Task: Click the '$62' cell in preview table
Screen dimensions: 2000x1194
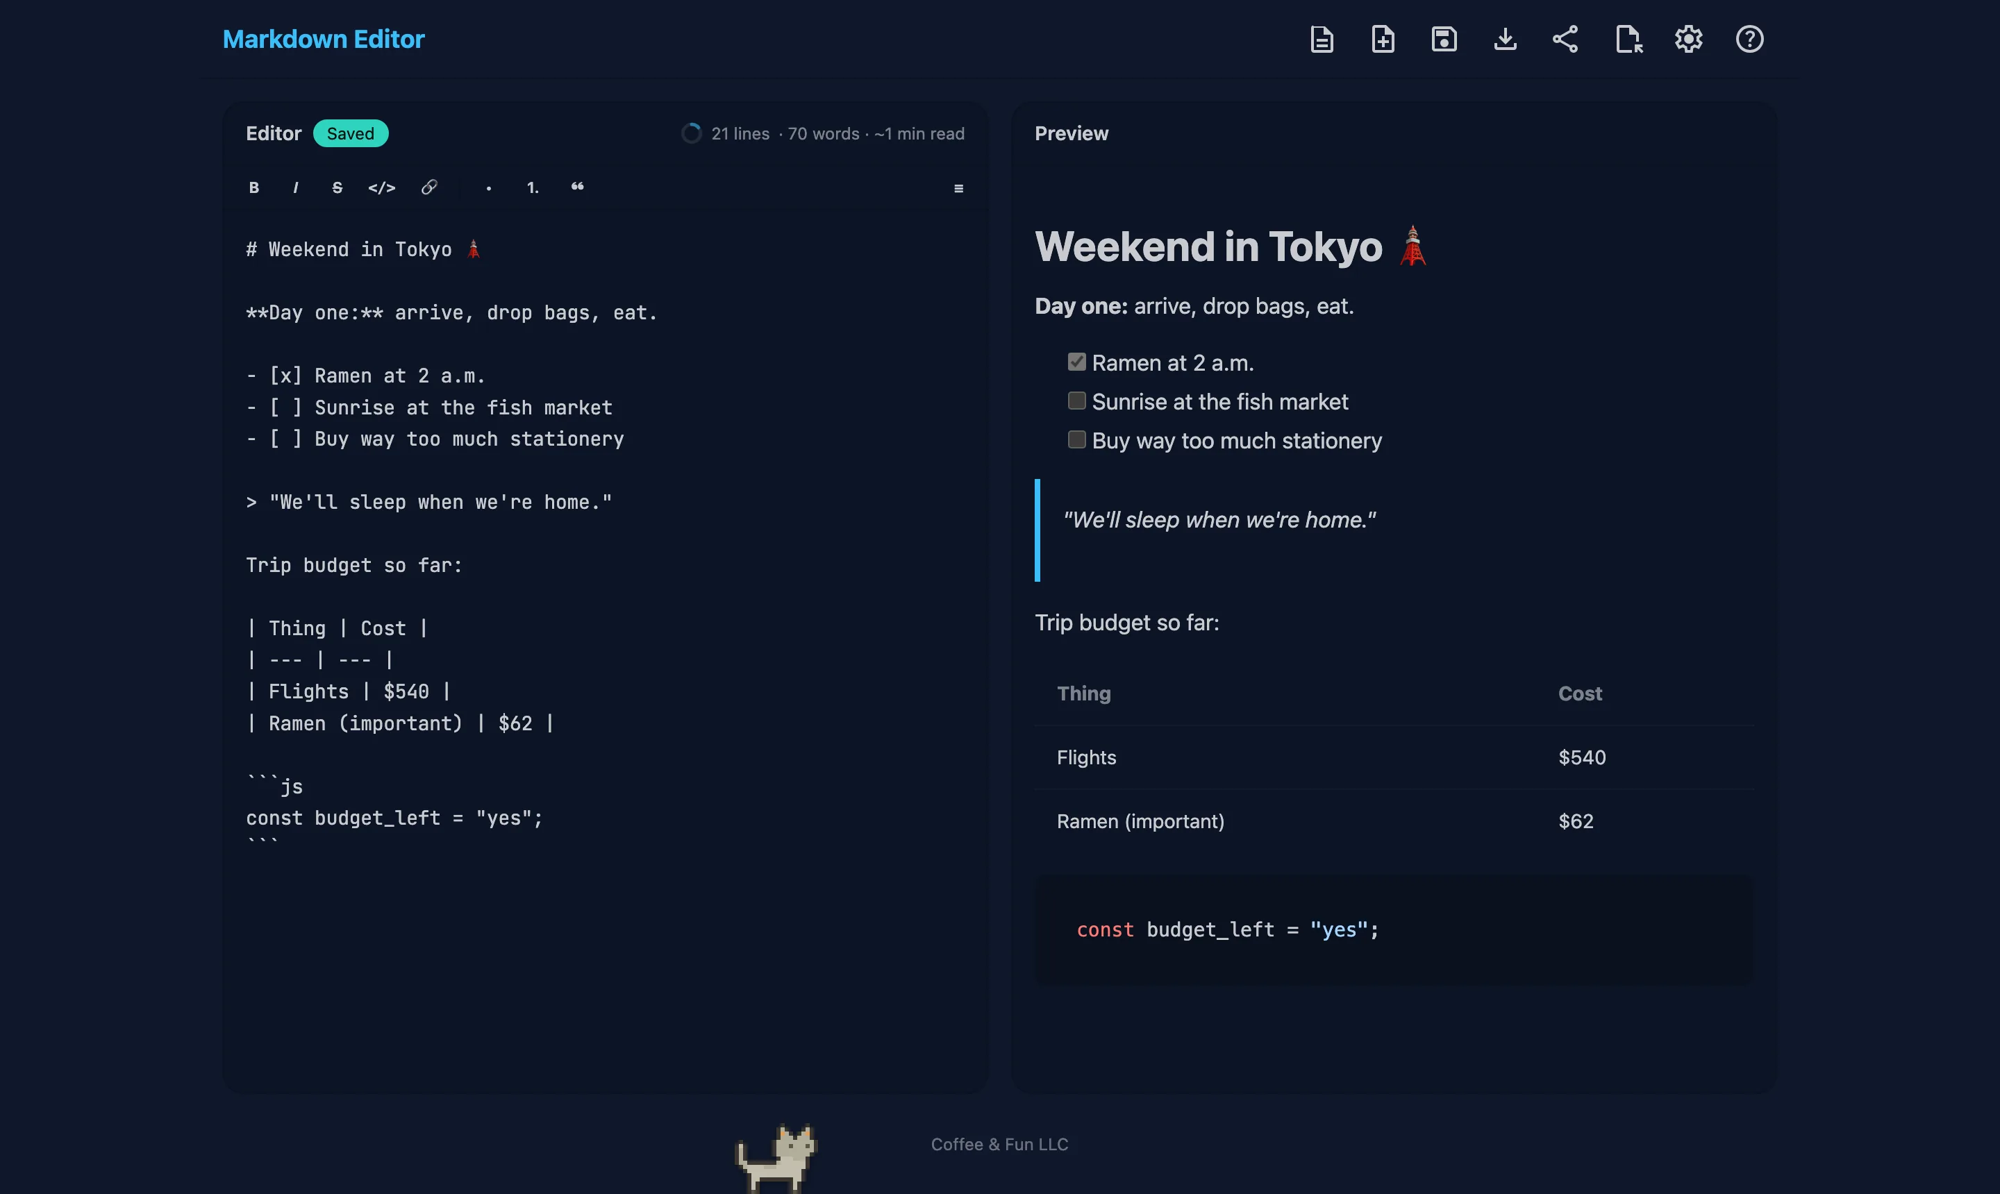Action: tap(1576, 821)
